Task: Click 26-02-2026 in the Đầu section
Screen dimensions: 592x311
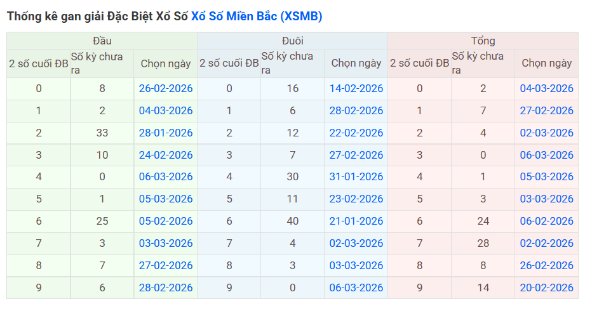Action: coord(166,88)
